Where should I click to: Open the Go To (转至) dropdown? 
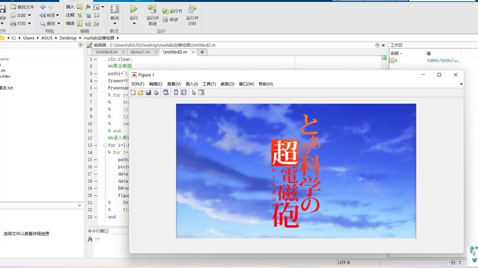pyautogui.click(x=57, y=15)
